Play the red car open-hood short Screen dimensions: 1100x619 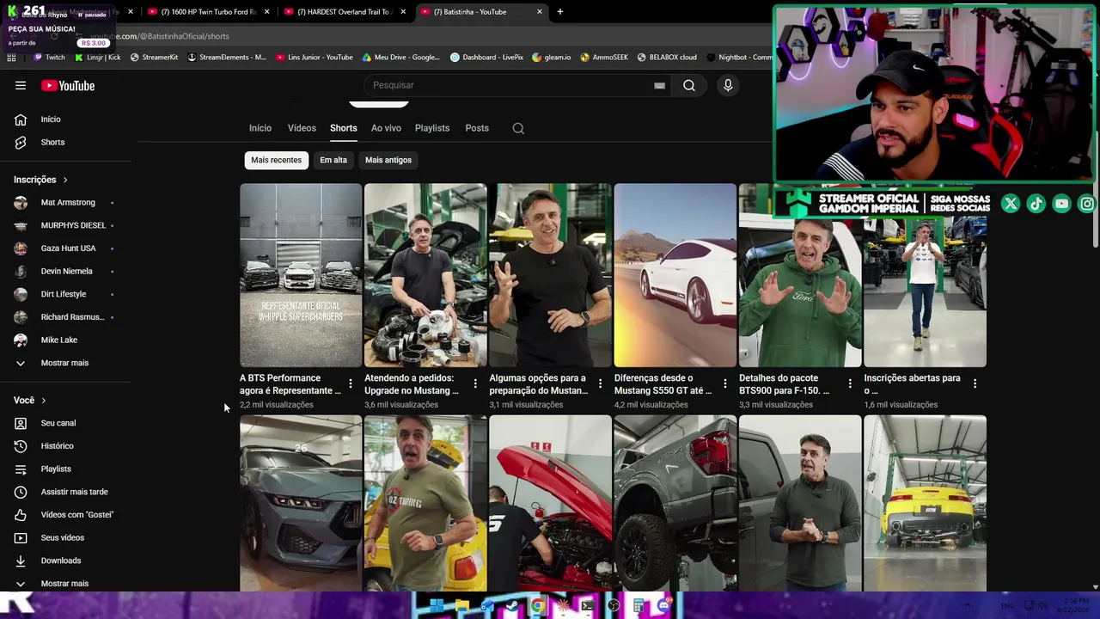coord(550,504)
